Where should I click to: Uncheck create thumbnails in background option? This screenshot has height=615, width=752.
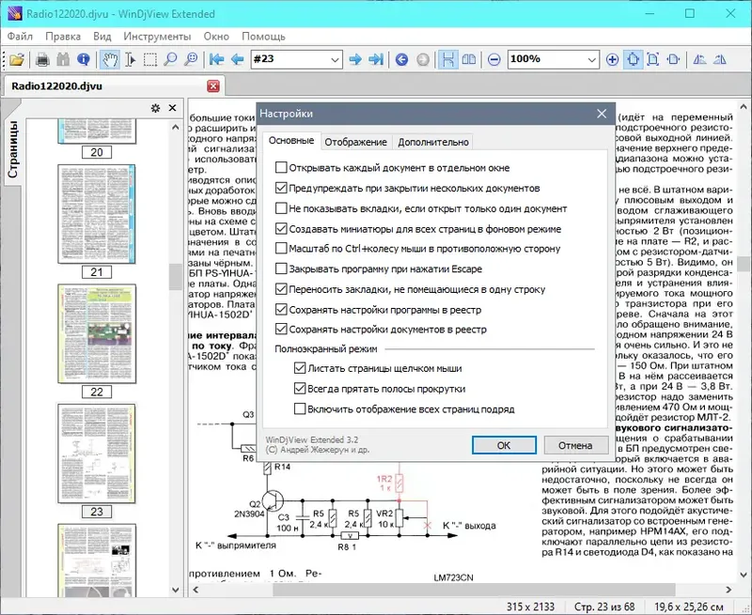click(281, 229)
